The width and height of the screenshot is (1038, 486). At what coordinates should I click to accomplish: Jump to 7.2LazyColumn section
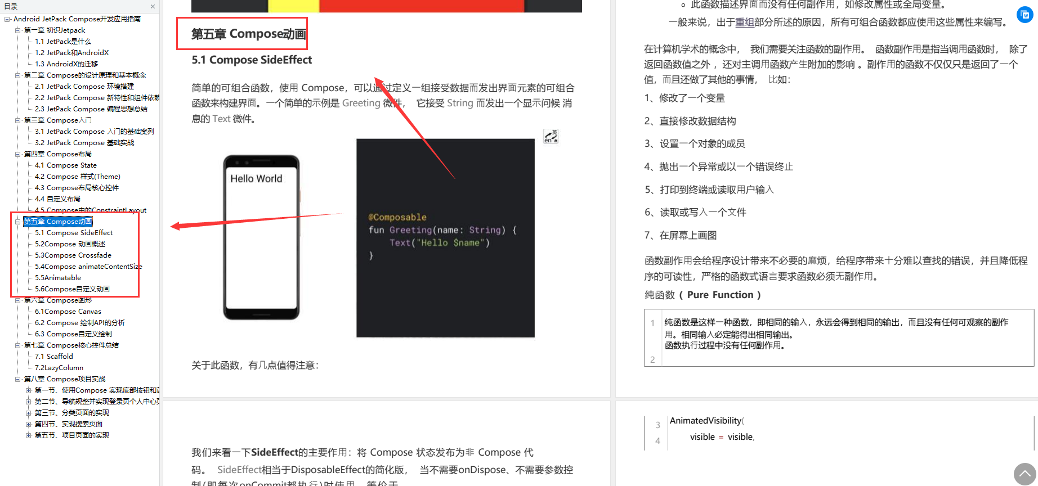click(x=59, y=368)
